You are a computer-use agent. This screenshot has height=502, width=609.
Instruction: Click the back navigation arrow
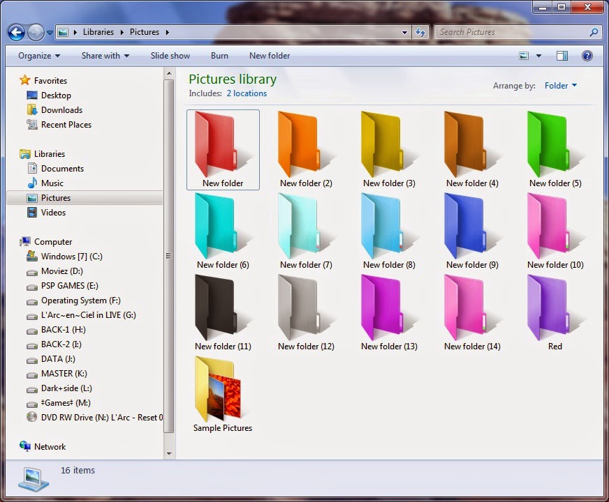pyautogui.click(x=15, y=32)
